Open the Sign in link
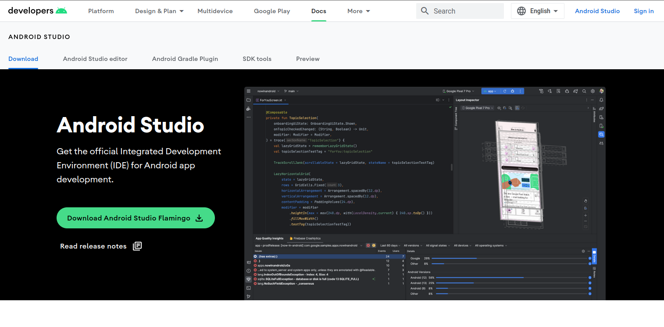 click(x=643, y=11)
